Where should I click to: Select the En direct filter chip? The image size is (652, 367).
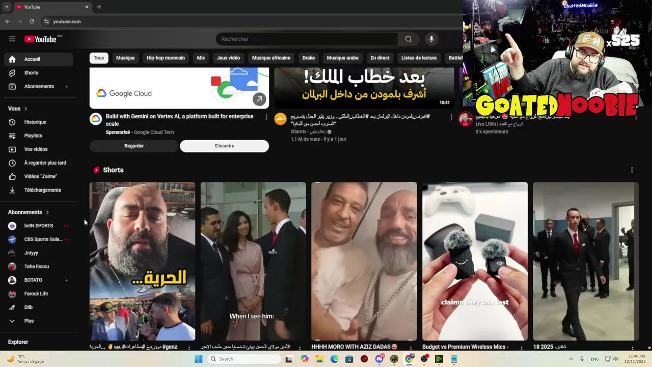[380, 58]
